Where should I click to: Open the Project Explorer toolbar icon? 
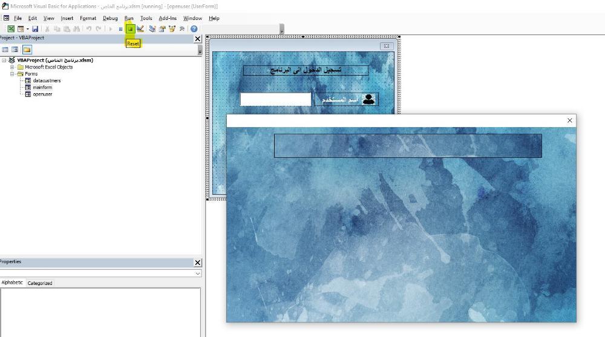[x=152, y=29]
